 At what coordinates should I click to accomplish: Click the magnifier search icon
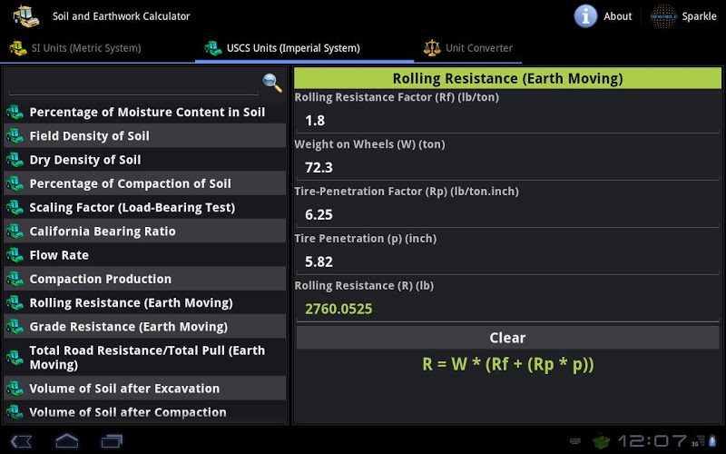pos(272,83)
